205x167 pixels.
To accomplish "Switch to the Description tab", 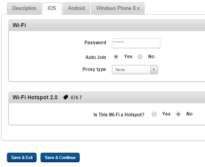I will click(x=24, y=8).
